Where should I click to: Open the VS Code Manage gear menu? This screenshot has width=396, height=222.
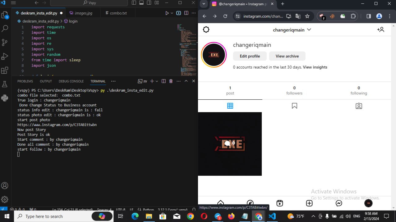pos(5,199)
